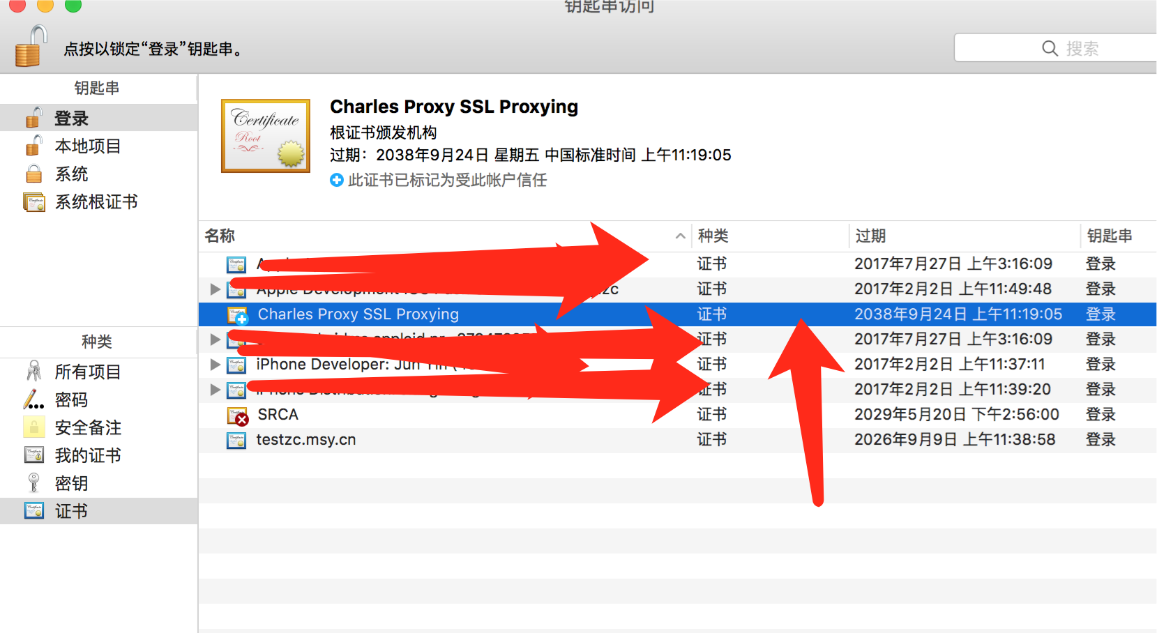Click the bold Charles Proxy SSL Proxying heading

454,107
